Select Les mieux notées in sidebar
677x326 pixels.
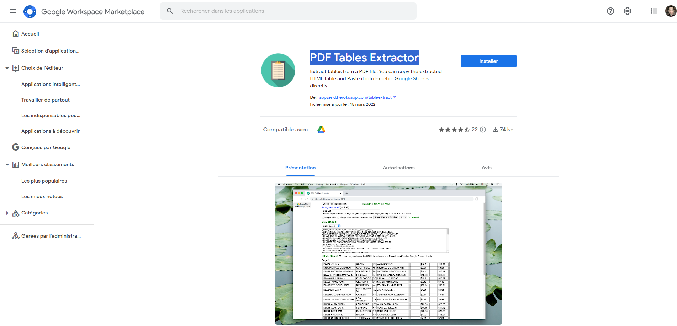[42, 196]
